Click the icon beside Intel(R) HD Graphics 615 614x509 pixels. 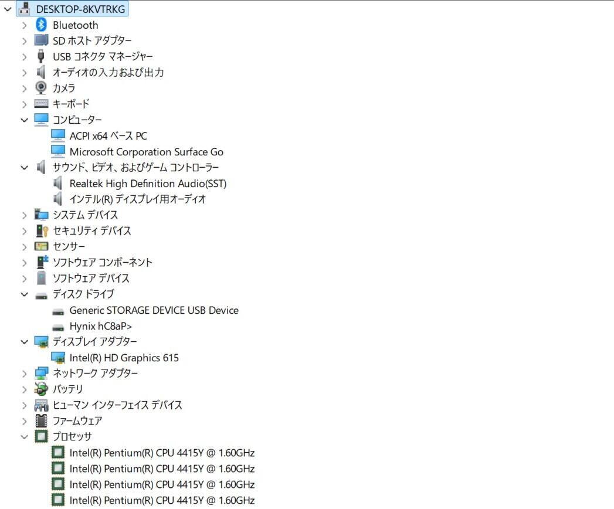(58, 358)
